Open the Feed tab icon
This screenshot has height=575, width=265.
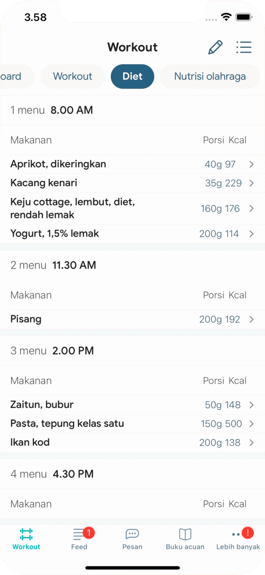click(79, 534)
